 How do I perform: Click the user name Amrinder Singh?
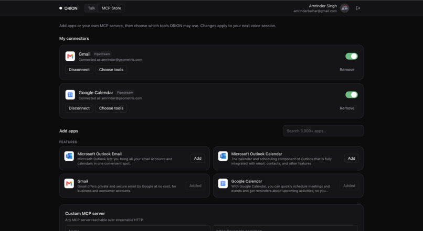(x=323, y=6)
